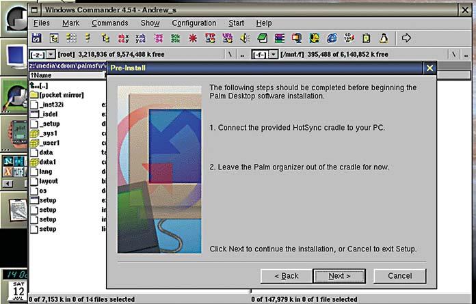Open the Mark menu
Image resolution: width=476 pixels, height=304 pixels.
(70, 23)
